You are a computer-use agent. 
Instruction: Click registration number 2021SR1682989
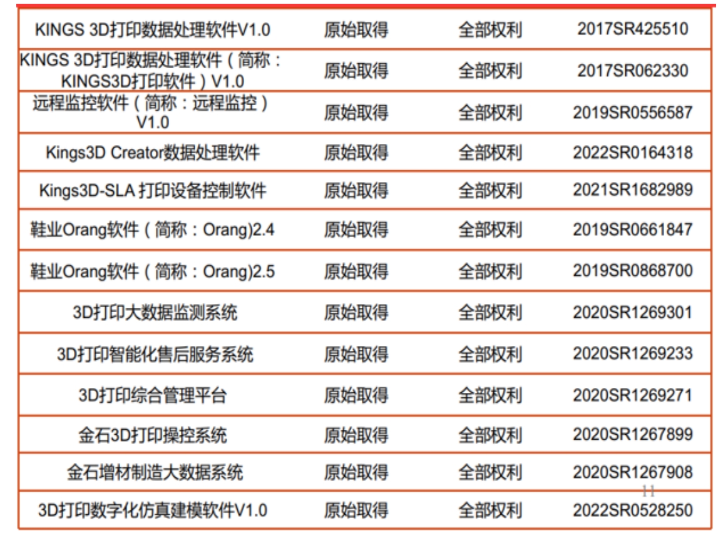[632, 190]
